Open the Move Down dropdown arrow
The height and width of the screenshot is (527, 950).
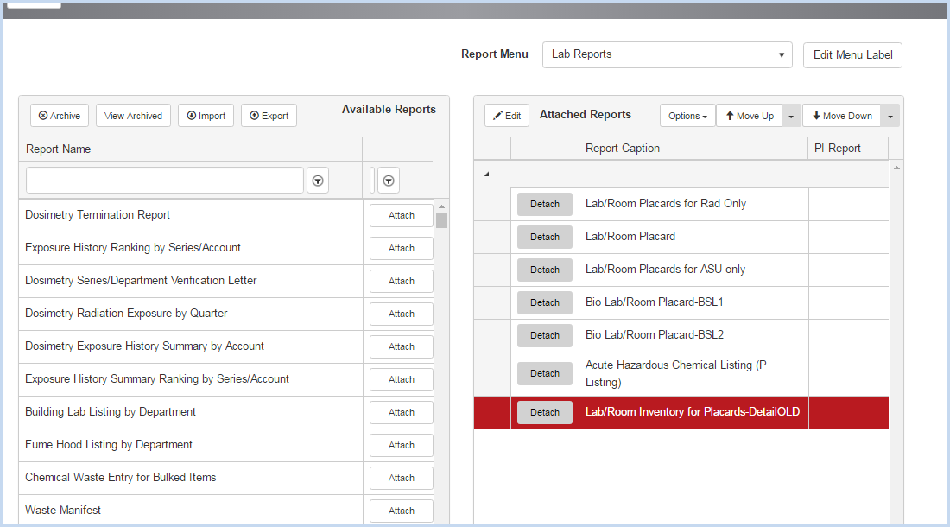click(x=890, y=116)
